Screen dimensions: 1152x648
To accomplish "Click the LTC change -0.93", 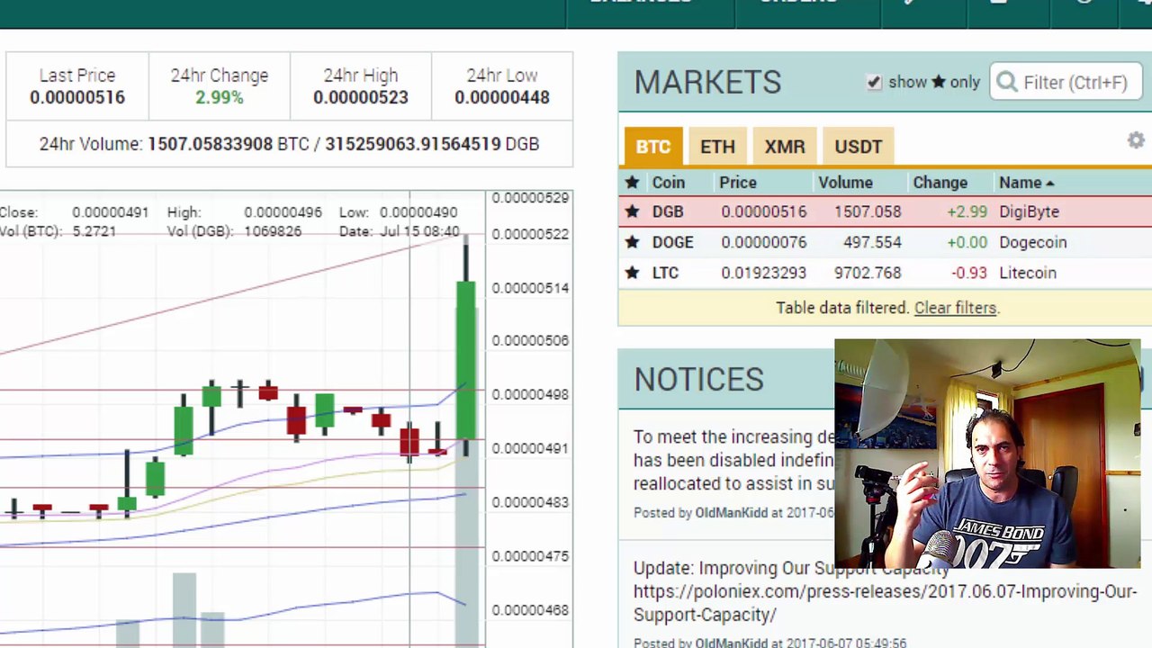I will (968, 273).
